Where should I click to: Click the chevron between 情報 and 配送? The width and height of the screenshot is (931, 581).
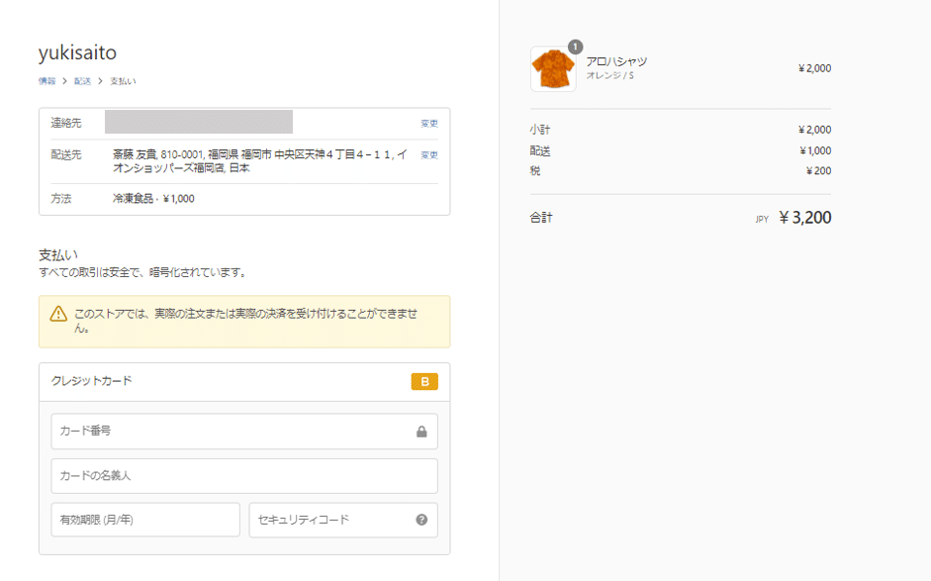64,80
